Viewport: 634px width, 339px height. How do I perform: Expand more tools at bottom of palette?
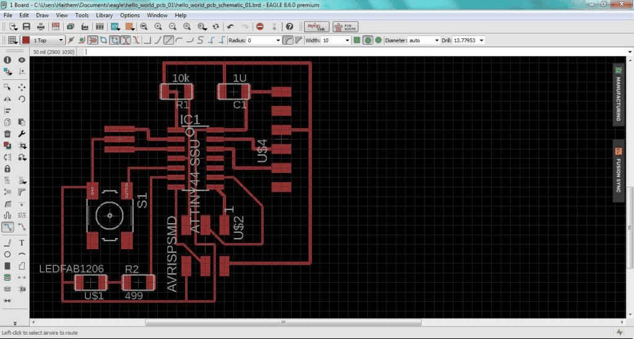(15, 323)
